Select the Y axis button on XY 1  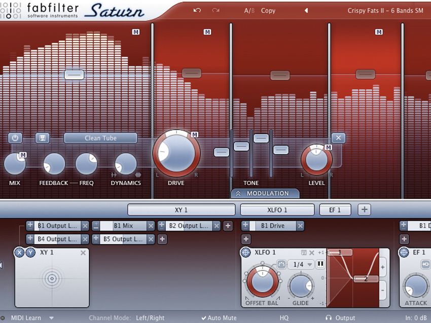[x=30, y=253]
